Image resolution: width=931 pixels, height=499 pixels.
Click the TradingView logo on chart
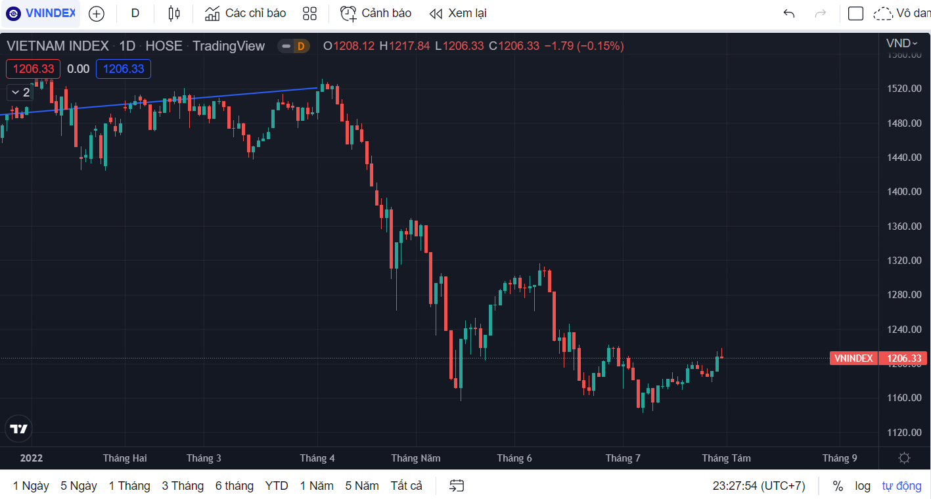pos(19,429)
